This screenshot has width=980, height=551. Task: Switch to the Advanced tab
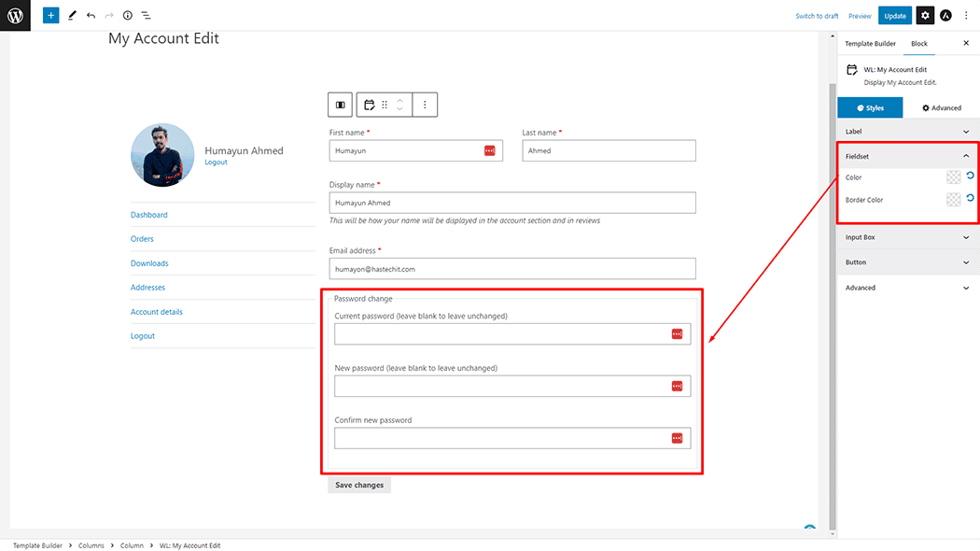[x=942, y=107]
